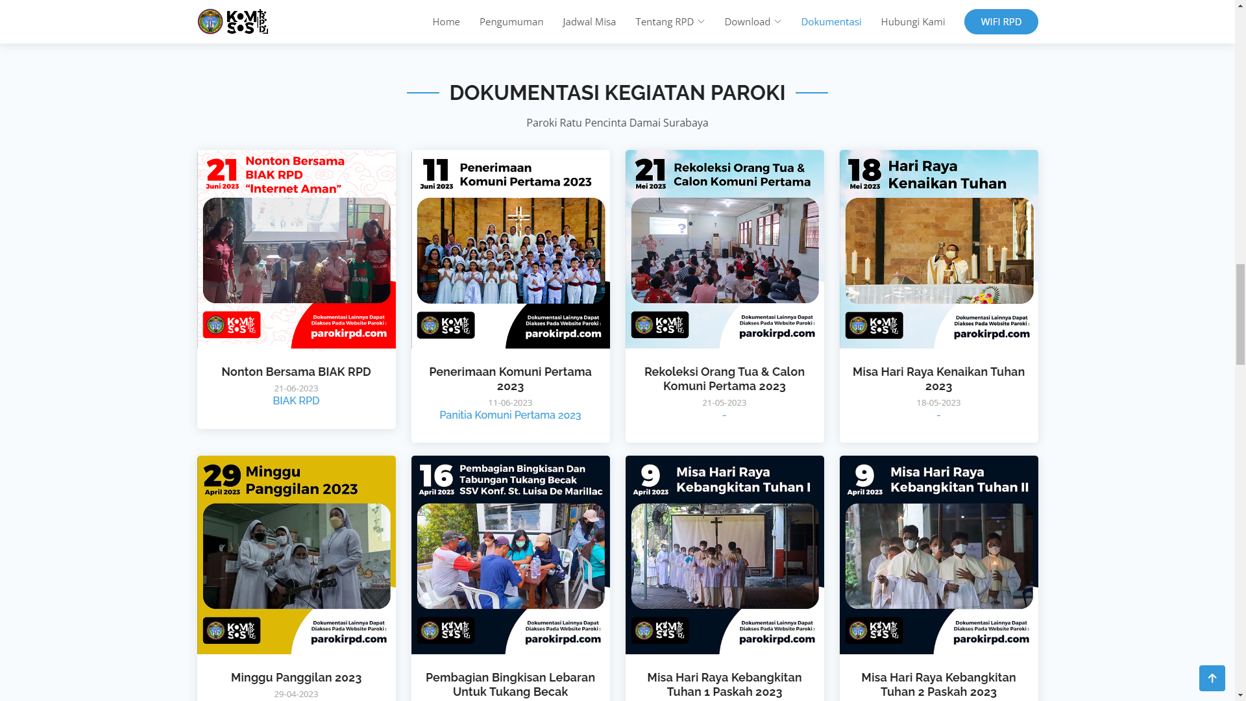The height and width of the screenshot is (701, 1246).
Task: Select the Dokumentasi nav item
Action: click(x=831, y=21)
